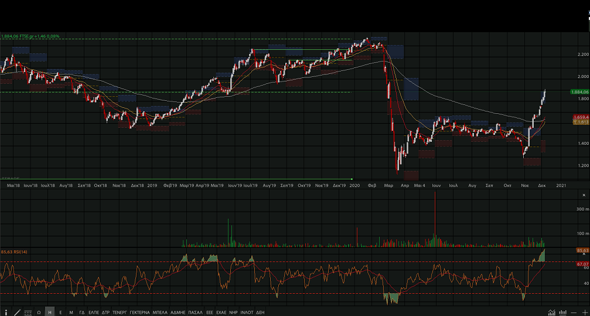Open the ΕΛΠΕ symbol tab
This screenshot has height=316, width=590.
click(x=94, y=312)
